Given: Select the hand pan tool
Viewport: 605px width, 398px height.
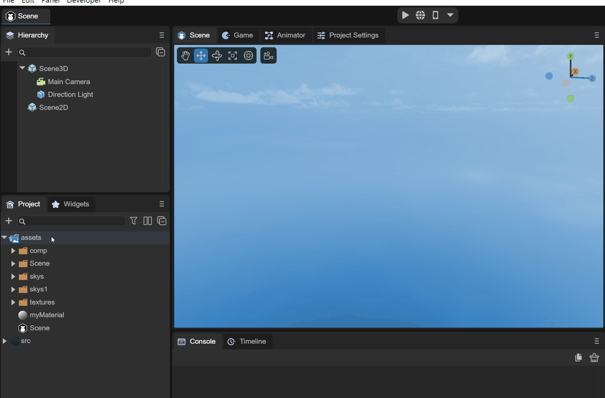Looking at the screenshot, I should click(185, 56).
